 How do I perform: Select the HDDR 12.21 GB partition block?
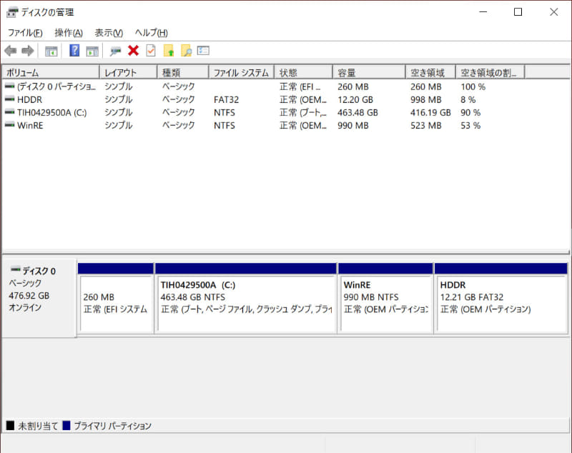click(501, 298)
